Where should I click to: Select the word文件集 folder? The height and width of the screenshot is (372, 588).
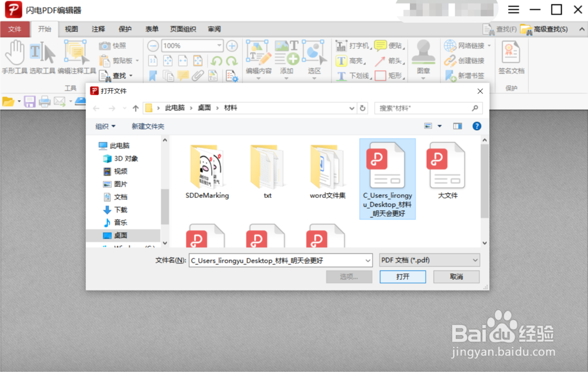(328, 171)
